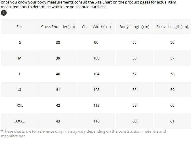
Task: Select the Cross Shoulder(cm) column header
Action: tap(58, 27)
